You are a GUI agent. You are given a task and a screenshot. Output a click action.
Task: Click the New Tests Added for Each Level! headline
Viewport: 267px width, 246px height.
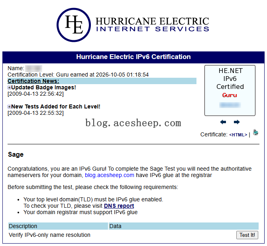(x=56, y=106)
